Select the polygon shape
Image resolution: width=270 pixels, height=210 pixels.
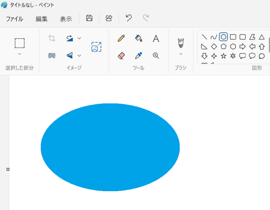click(x=252, y=37)
